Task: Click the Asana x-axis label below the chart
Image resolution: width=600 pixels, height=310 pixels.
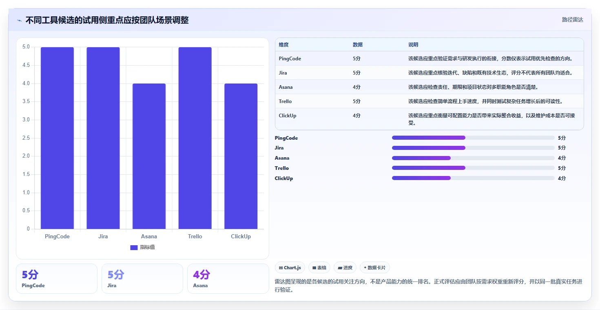Action: [x=149, y=236]
